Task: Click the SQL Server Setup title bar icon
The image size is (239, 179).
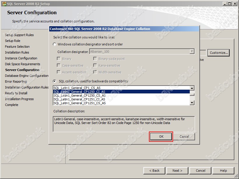Action: [x=4, y=4]
